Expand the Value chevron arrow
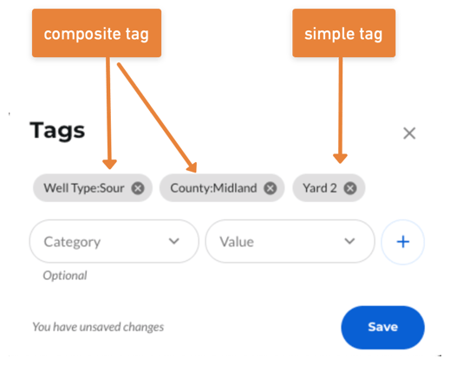Screen dimensions: 450x365 [x=349, y=241]
